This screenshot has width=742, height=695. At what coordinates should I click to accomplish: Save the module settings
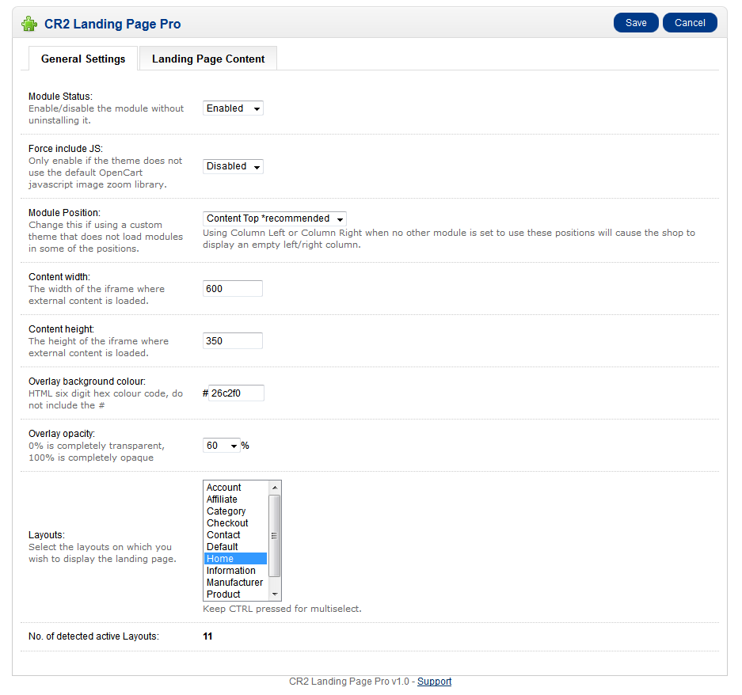click(x=636, y=23)
